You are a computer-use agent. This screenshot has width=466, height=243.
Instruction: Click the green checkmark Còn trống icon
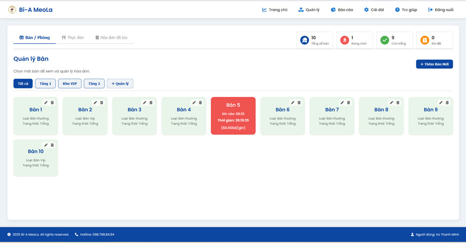click(x=384, y=40)
